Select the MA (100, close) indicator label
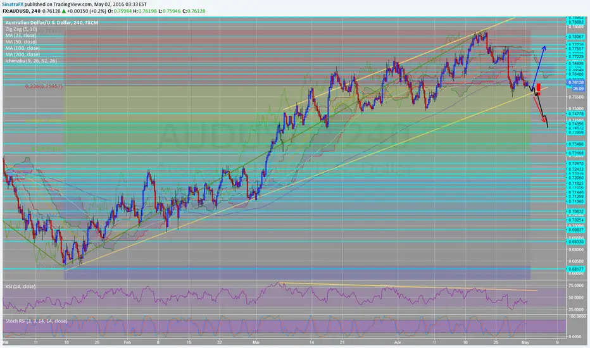The height and width of the screenshot is (348, 590). pos(22,48)
